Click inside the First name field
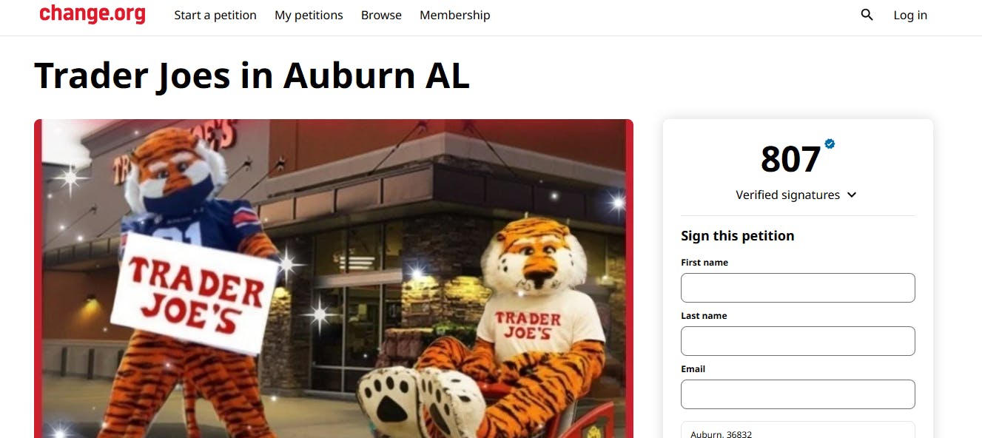 pyautogui.click(x=798, y=287)
